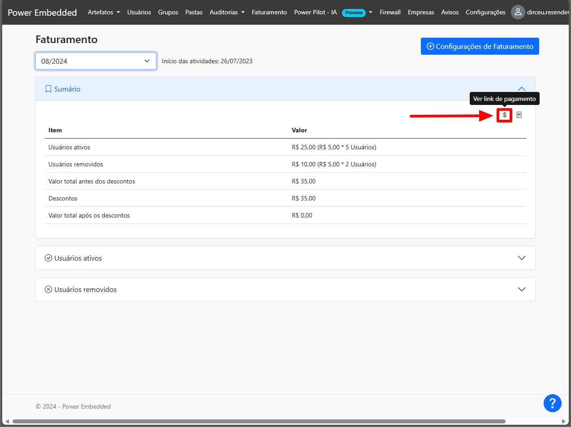Click the Power Embedded brand link
Screen dimensions: 571x427
coord(42,12)
